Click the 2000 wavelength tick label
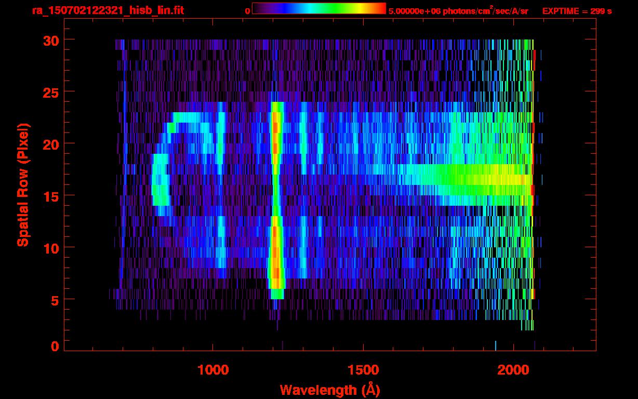This screenshot has width=638, height=399. tap(513, 369)
